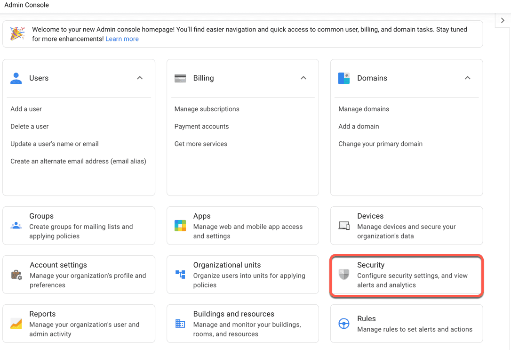Click the Reports chart icon

[x=16, y=324]
